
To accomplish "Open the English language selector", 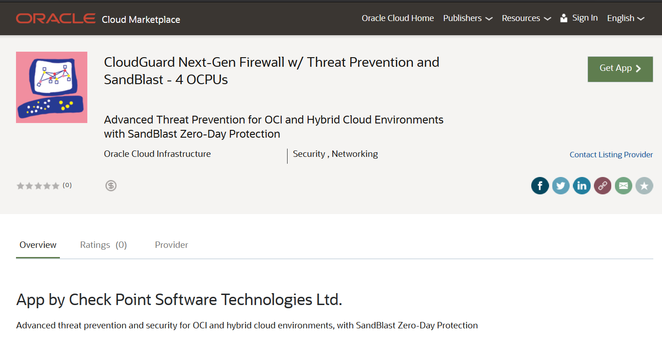I will [x=625, y=18].
